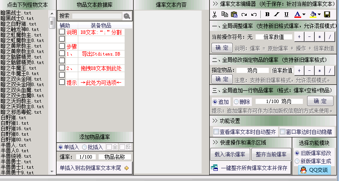Image resolution: width=339 pixels, height=181 pixels.
Task: Click the 指定物品 field containing 鸡肉
Action: pos(253,70)
